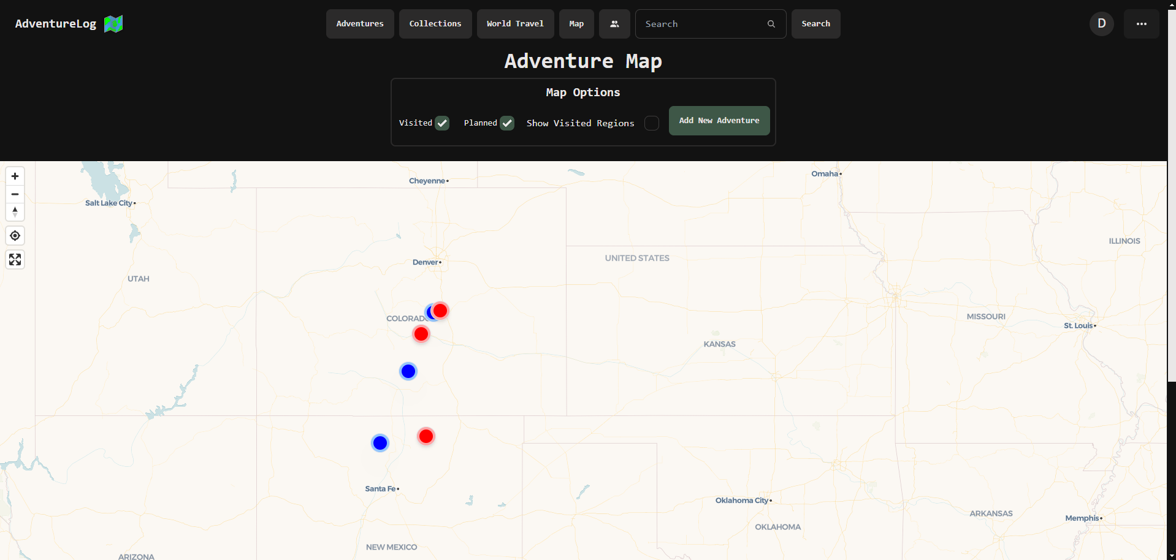
Task: Click the Add New Adventure button
Action: tap(719, 121)
